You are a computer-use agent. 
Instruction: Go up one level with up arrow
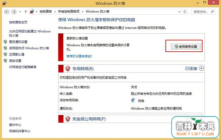(26, 12)
